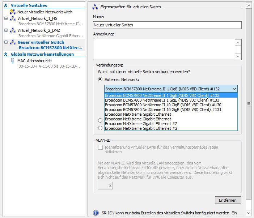Click the main panel scroll down arrow

pyautogui.click(x=249, y=213)
